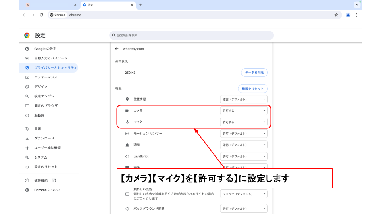Open the 位置情報 permission dropdown
The image size is (381, 214).
point(244,99)
